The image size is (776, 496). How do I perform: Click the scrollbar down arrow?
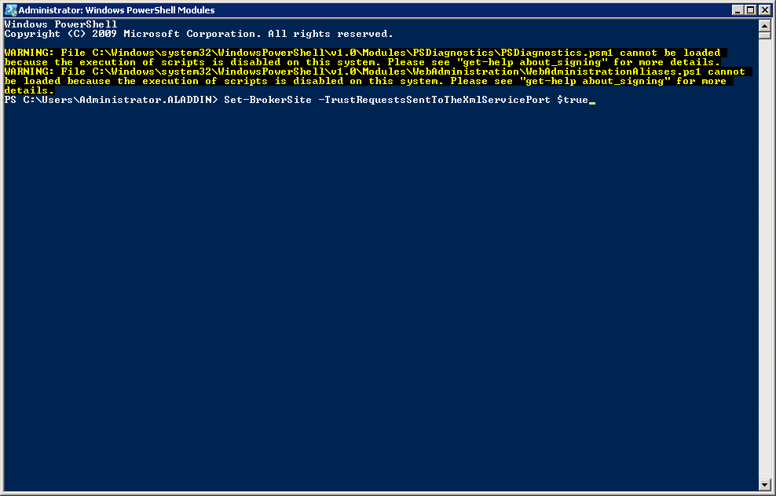tap(765, 485)
